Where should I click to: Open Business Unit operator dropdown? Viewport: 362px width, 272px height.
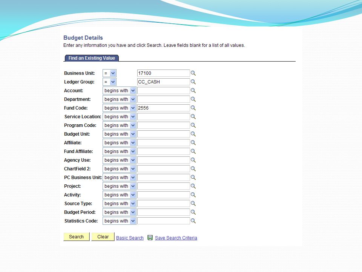pos(109,73)
